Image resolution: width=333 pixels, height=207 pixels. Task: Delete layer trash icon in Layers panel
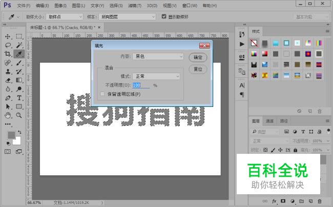click(320, 201)
